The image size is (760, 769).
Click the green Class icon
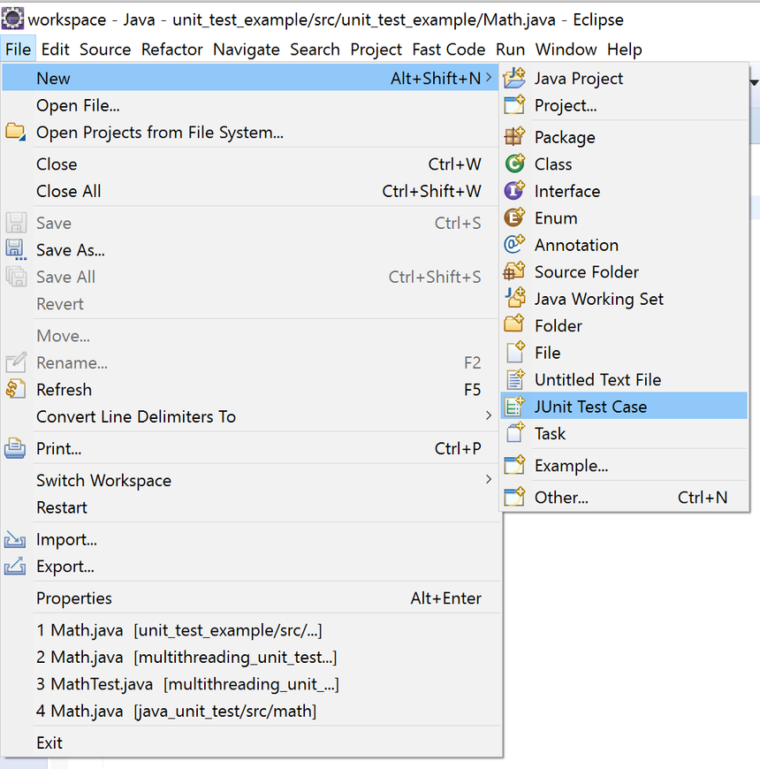point(514,164)
